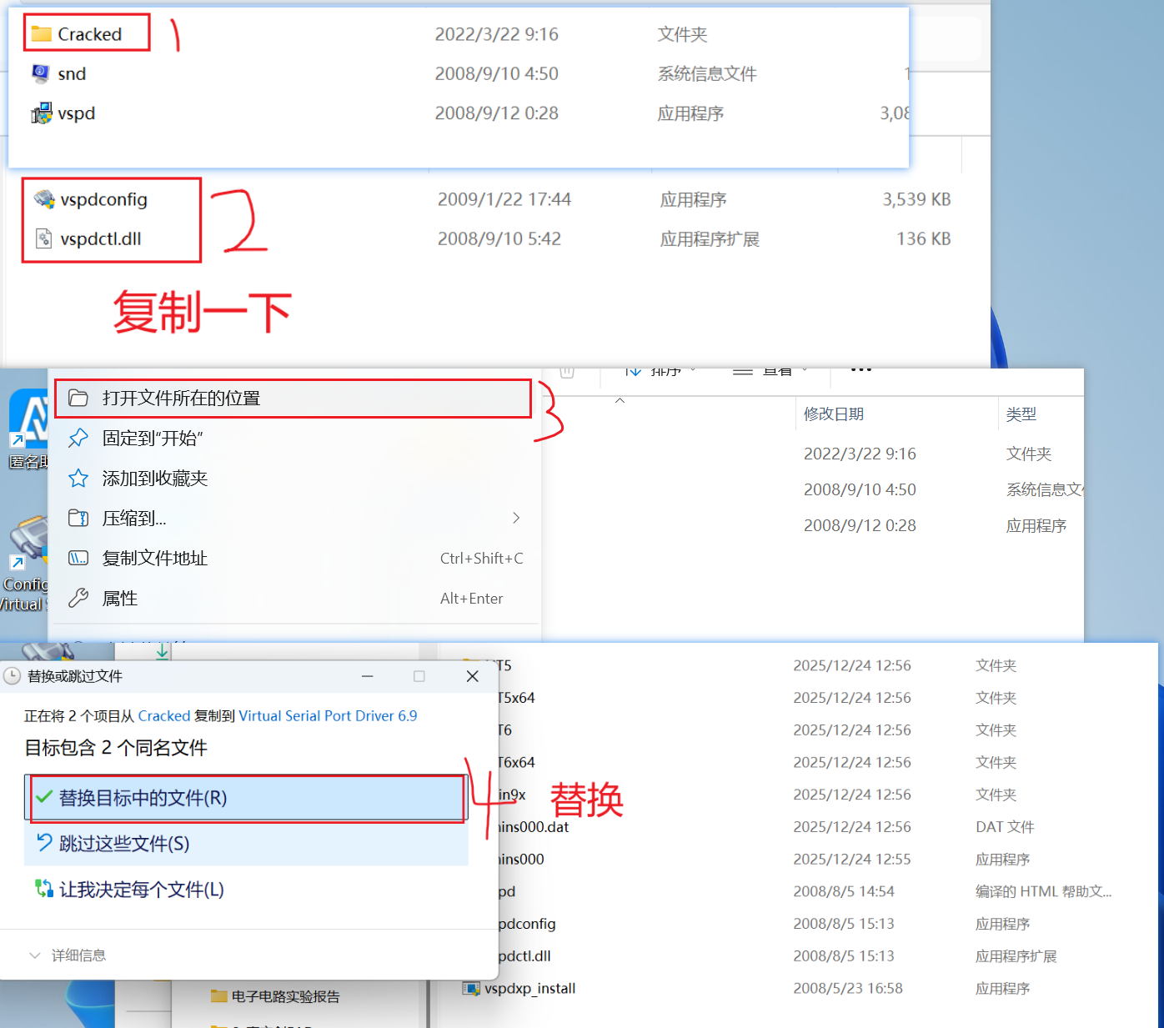Select the date 2008/5/23 16:58 of vspdxp_install

[x=848, y=989]
